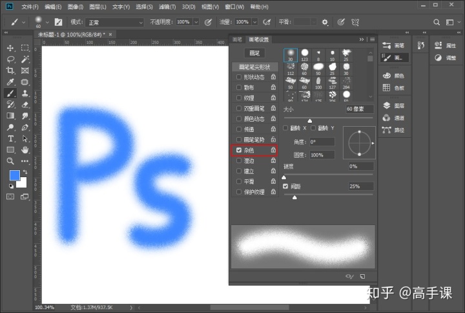Enable 湿边 checkbox
Image resolution: width=465 pixels, height=313 pixels.
click(239, 160)
